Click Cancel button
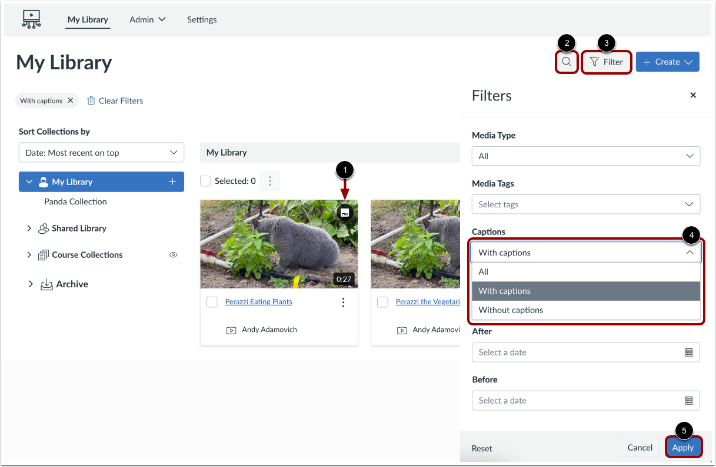 pyautogui.click(x=640, y=448)
